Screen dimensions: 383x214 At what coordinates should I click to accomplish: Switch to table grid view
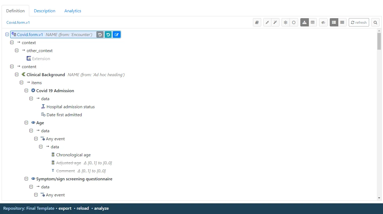tap(313, 22)
